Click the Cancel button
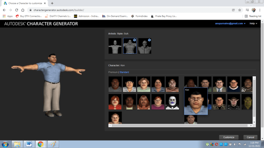Image resolution: width=264 pixels, height=148 pixels. click(x=250, y=137)
